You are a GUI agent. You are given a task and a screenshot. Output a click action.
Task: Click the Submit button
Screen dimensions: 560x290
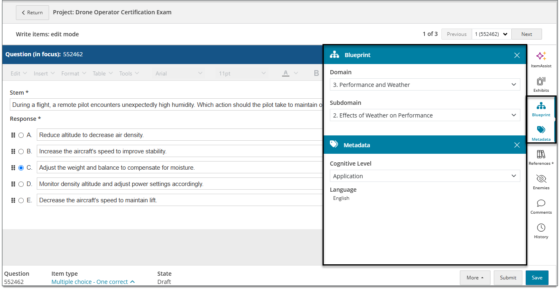tap(508, 277)
